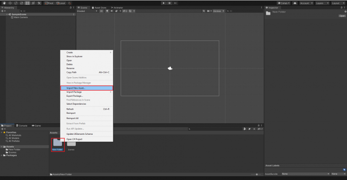Switch to the Animator tab
347x180 pixels.
(x=117, y=8)
